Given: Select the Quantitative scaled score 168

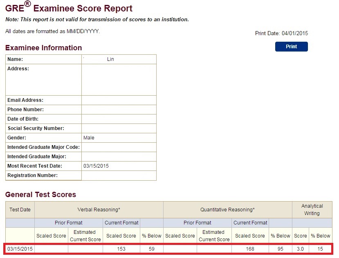Looking at the screenshot, I should pyautogui.click(x=250, y=249).
